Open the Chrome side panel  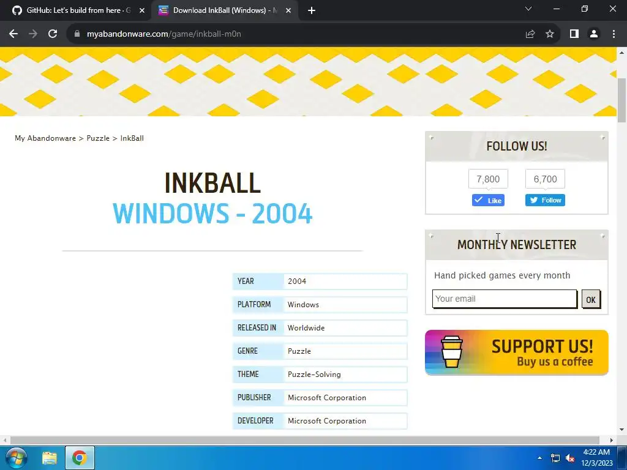[x=574, y=34]
